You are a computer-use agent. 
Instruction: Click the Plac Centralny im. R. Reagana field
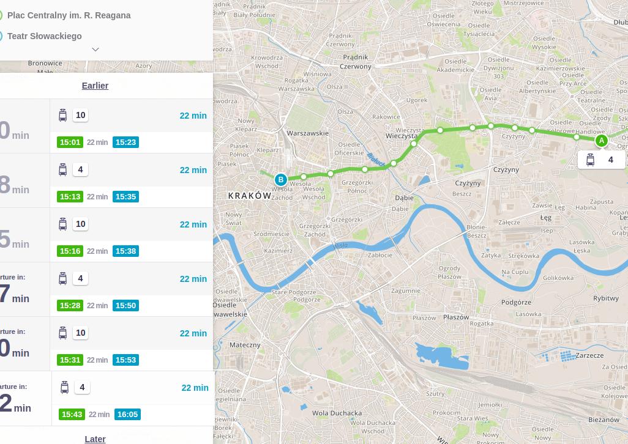[x=69, y=15]
